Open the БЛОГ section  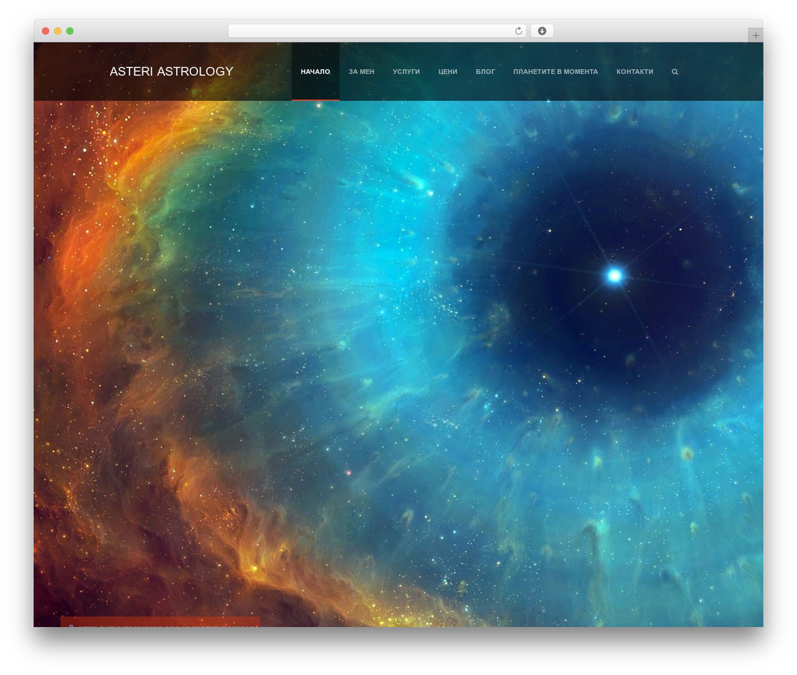(485, 72)
